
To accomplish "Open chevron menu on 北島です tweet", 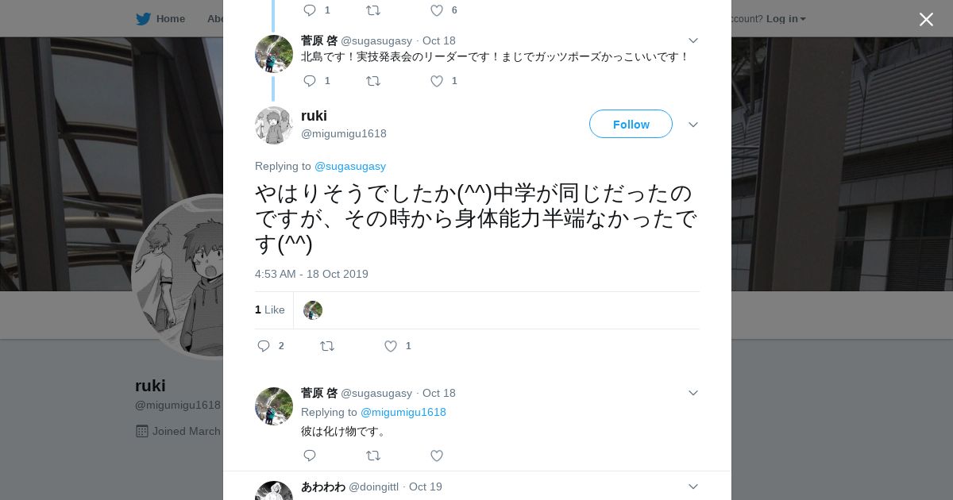I will pos(693,40).
